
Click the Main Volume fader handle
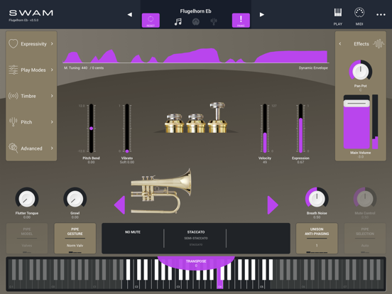pyautogui.click(x=356, y=103)
